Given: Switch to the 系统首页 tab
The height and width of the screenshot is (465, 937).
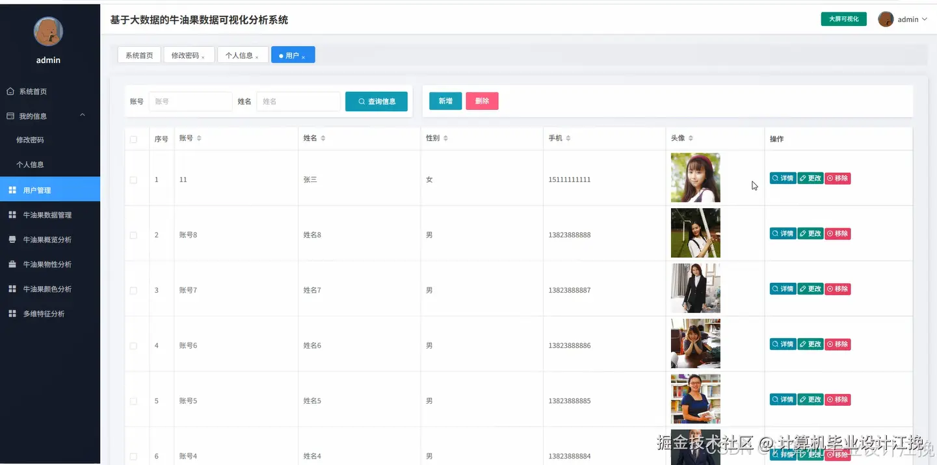Looking at the screenshot, I should pos(139,55).
